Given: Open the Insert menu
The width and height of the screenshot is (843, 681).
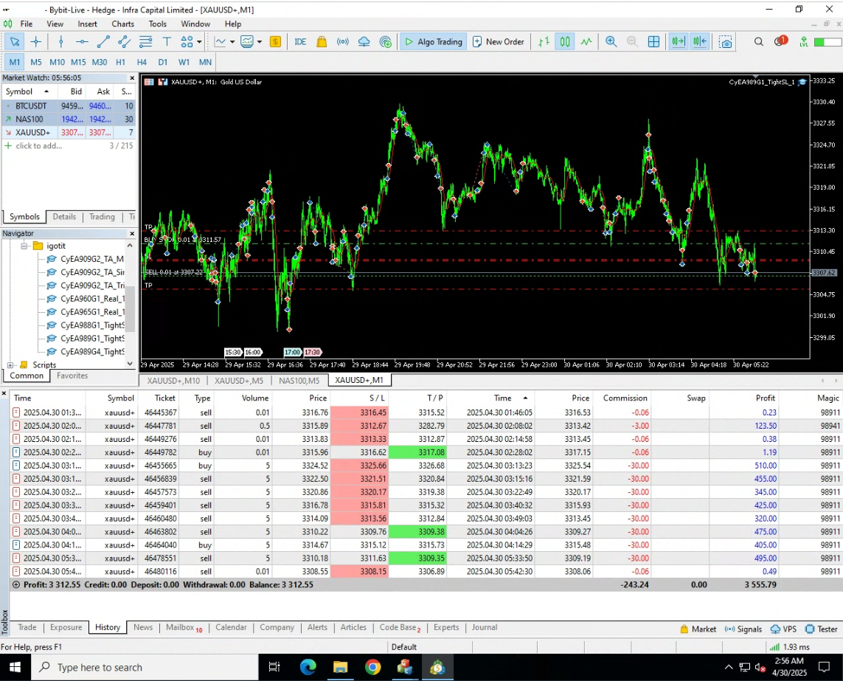Looking at the screenshot, I should click(x=87, y=24).
